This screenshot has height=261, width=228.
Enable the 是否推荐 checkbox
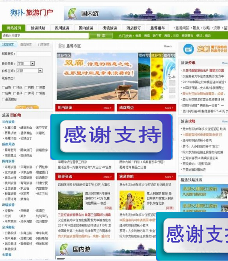click(x=3, y=99)
